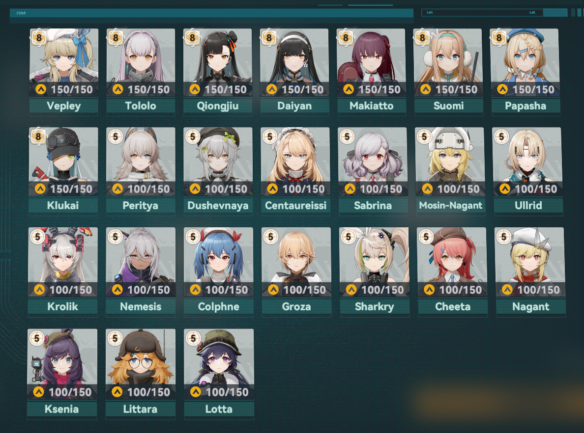Open Tololo's character card
The width and height of the screenshot is (584, 433).
point(141,71)
